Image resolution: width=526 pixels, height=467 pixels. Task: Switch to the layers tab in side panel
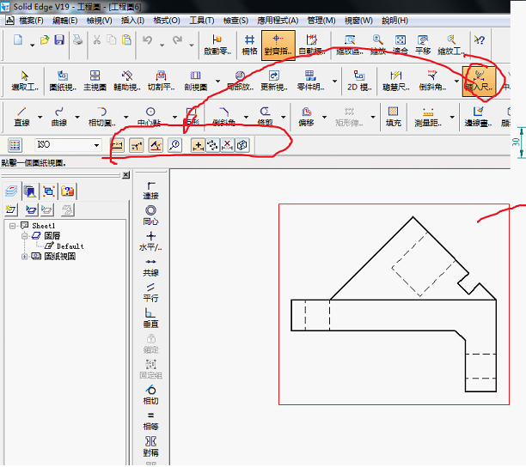coord(11,191)
